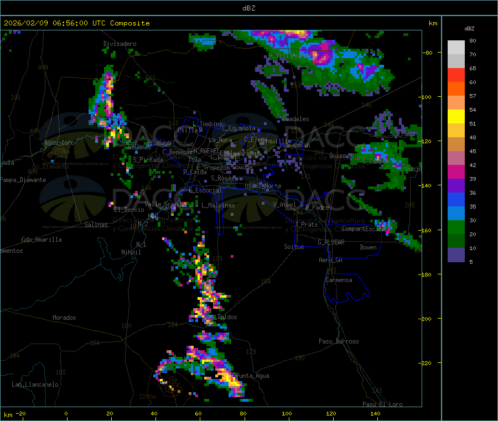This screenshot has height=421, width=498.
Task: Click the Paso_Barroso label
Action: click(x=339, y=341)
